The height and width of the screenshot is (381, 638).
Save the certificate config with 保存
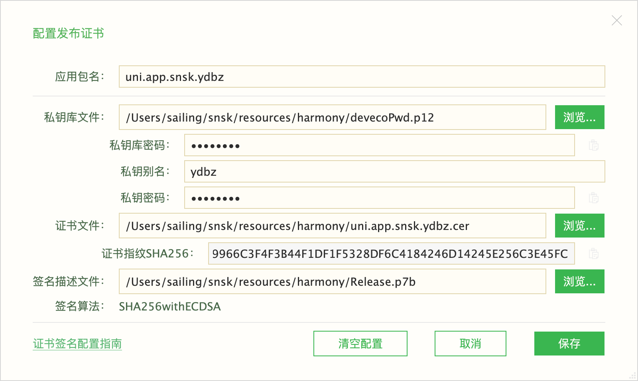pos(569,344)
